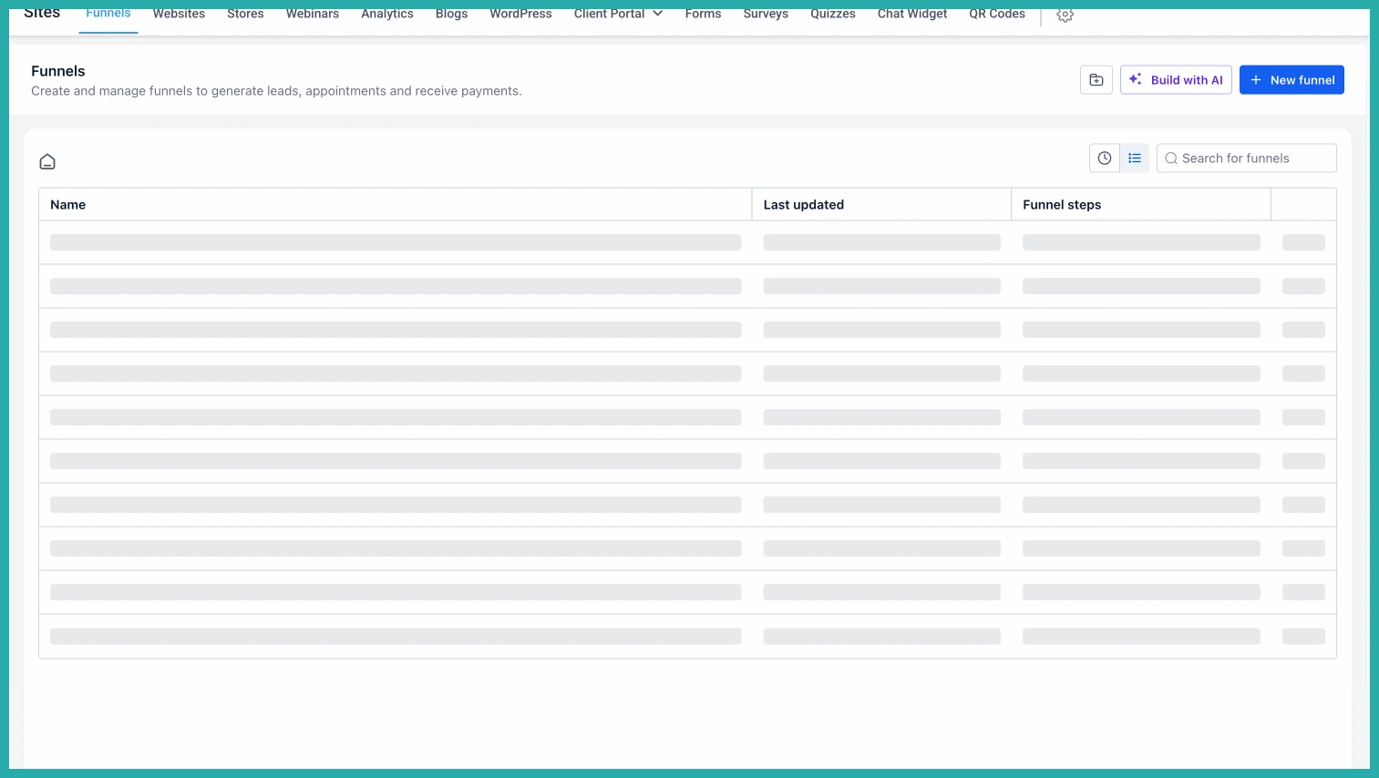The width and height of the screenshot is (1379, 778).
Task: Go to the QR Codes tab
Action: tap(997, 14)
